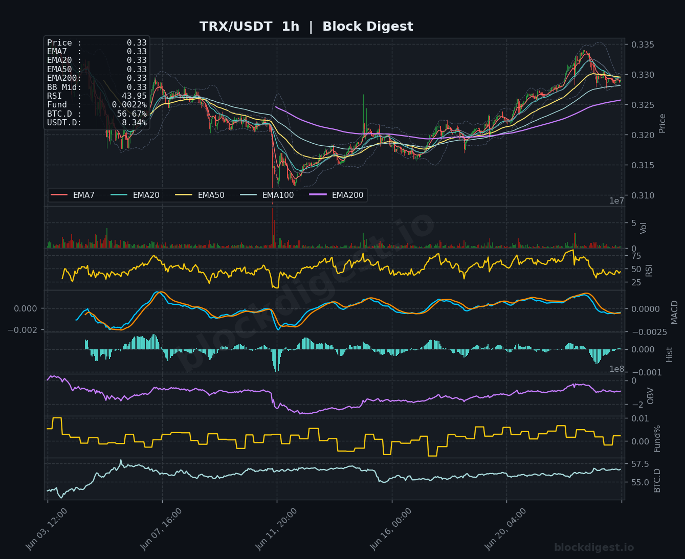Click the EMA200 legend entry
The image size is (685, 559).
tap(337, 195)
